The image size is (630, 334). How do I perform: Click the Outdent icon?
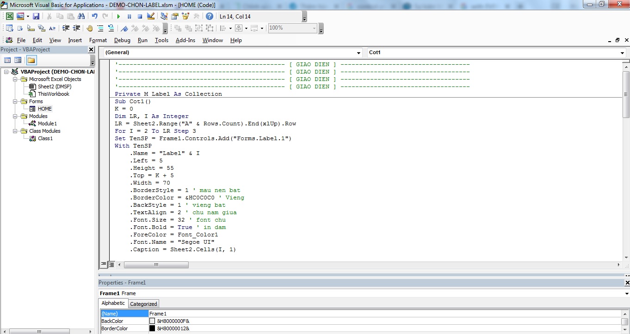[76, 28]
